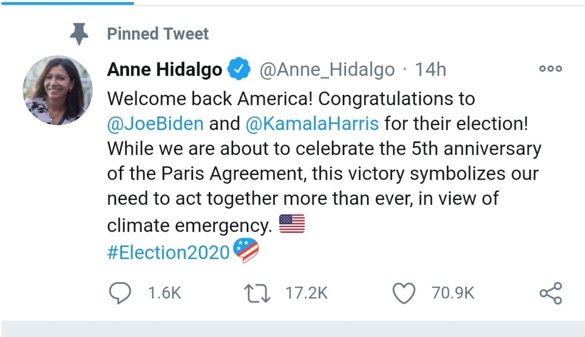Click the reply speech bubble icon

pyautogui.click(x=120, y=293)
